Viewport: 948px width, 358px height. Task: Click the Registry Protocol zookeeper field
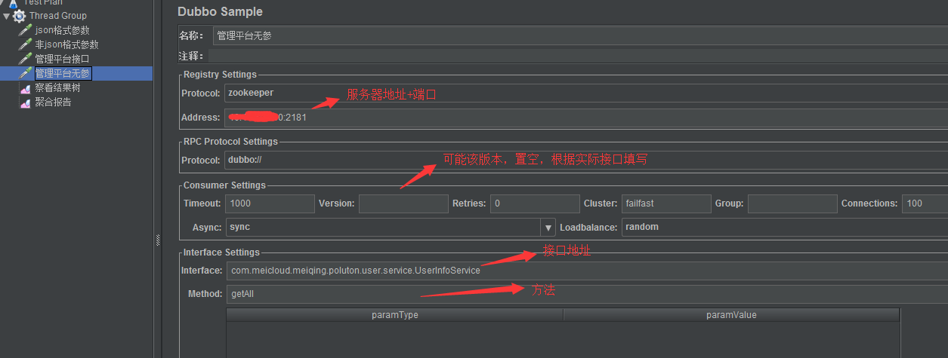[585, 93]
